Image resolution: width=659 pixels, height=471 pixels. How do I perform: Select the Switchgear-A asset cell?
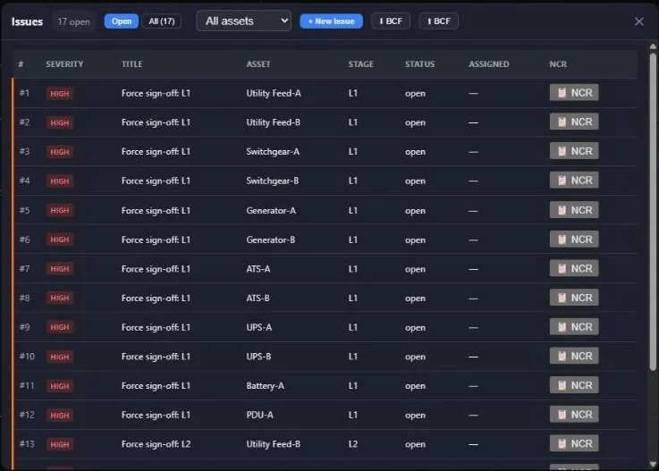pos(273,152)
